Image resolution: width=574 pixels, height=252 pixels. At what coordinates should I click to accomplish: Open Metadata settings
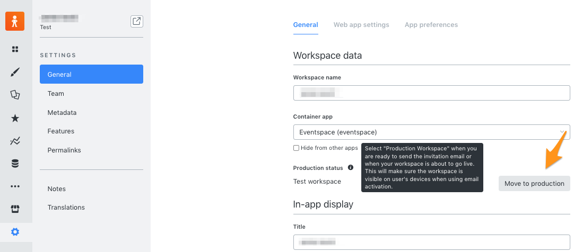point(62,112)
